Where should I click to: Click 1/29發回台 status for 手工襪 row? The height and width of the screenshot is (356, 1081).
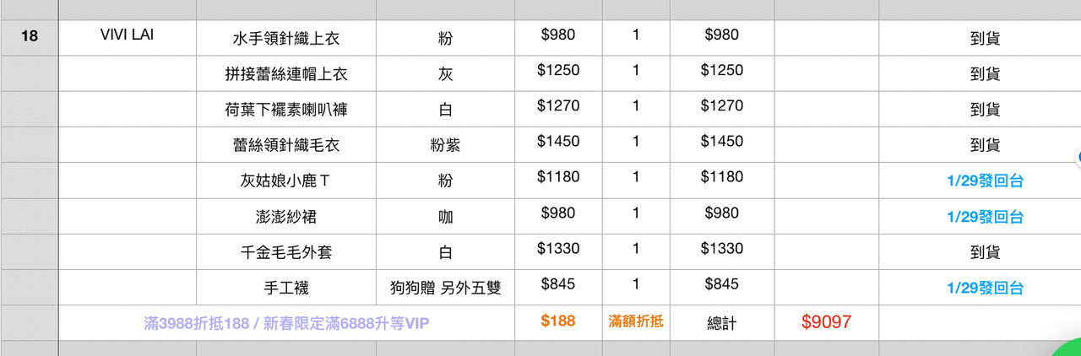pos(985,288)
